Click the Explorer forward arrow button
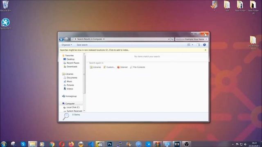The width and height of the screenshot is (262, 147). [66, 39]
